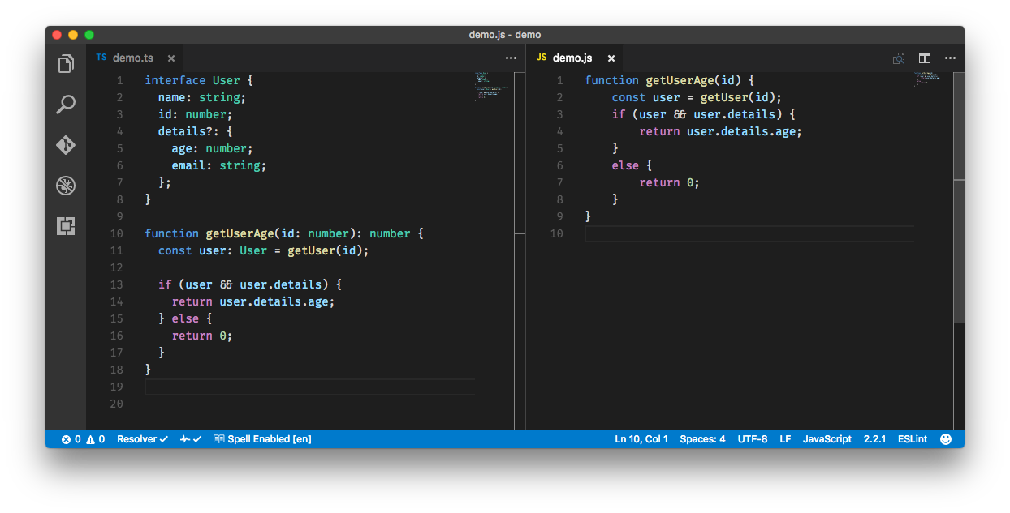Click '} else {' on line 15 in demo.ts
This screenshot has width=1010, height=513.
coord(185,318)
